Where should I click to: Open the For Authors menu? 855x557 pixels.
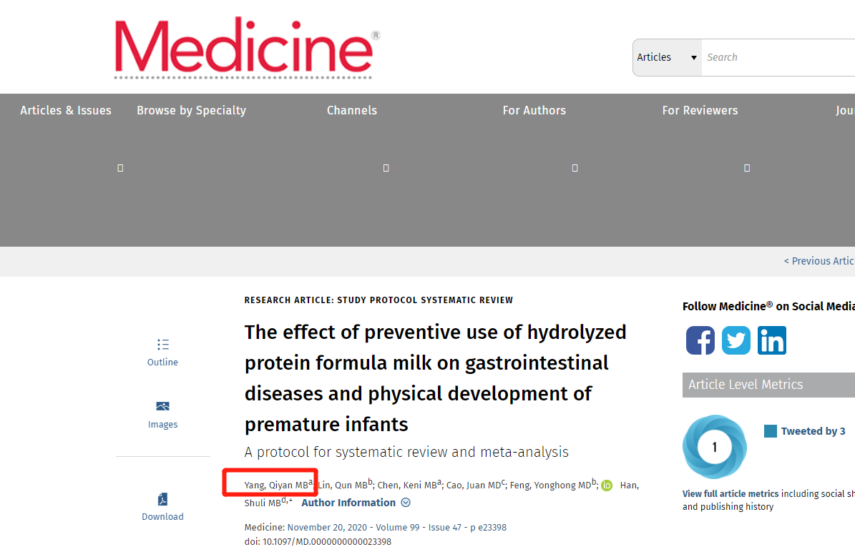tap(534, 110)
